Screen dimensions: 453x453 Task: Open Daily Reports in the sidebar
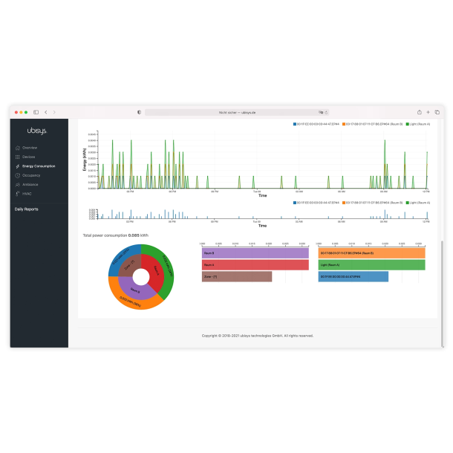26,209
